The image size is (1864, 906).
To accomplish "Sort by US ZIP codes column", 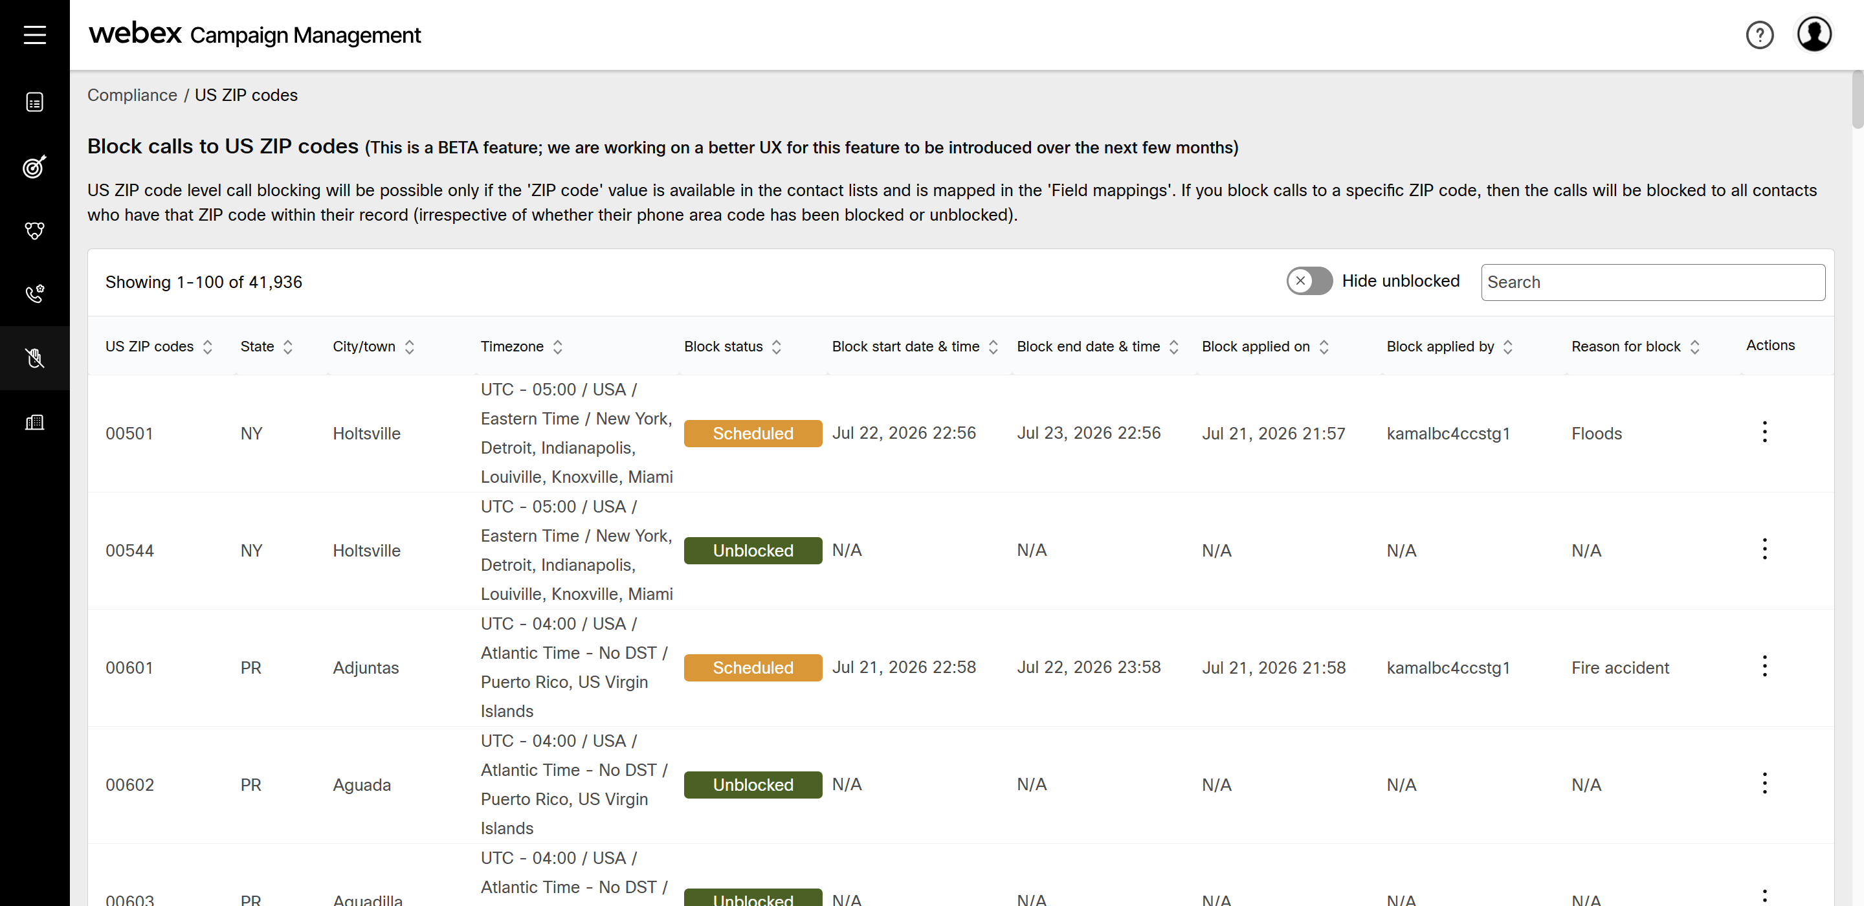I will click(x=208, y=347).
